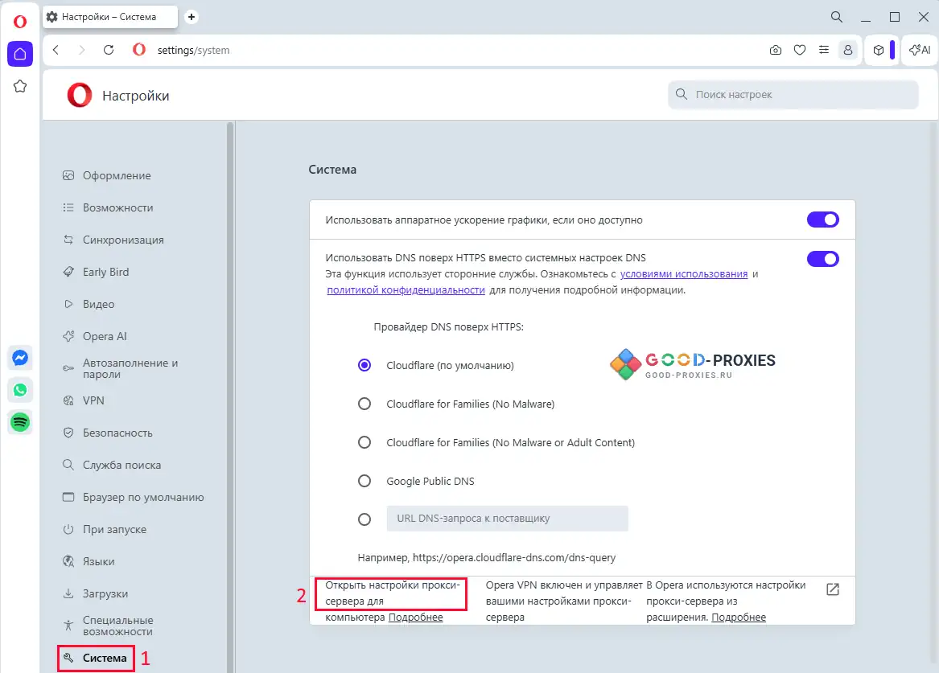The width and height of the screenshot is (939, 673).
Task: Click the Opera icon in the address bar
Action: 139,50
